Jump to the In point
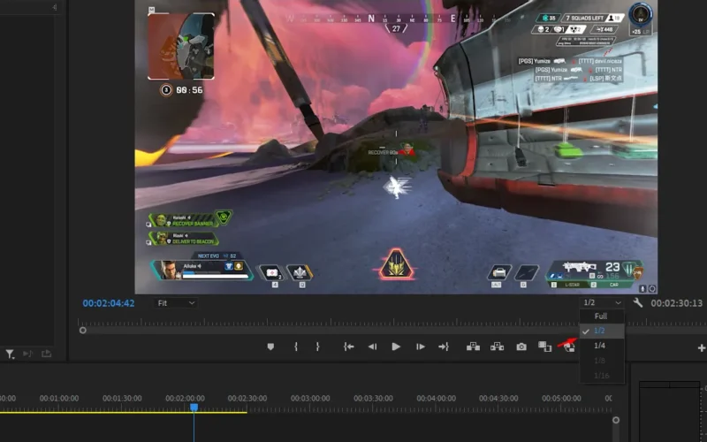The image size is (707, 442). (348, 347)
